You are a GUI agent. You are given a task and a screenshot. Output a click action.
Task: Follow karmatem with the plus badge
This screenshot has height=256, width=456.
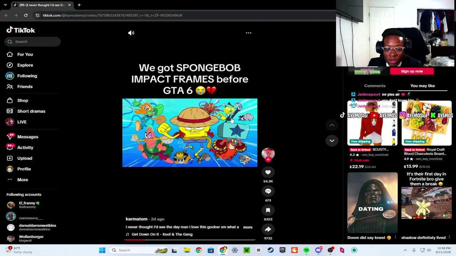pos(268,160)
